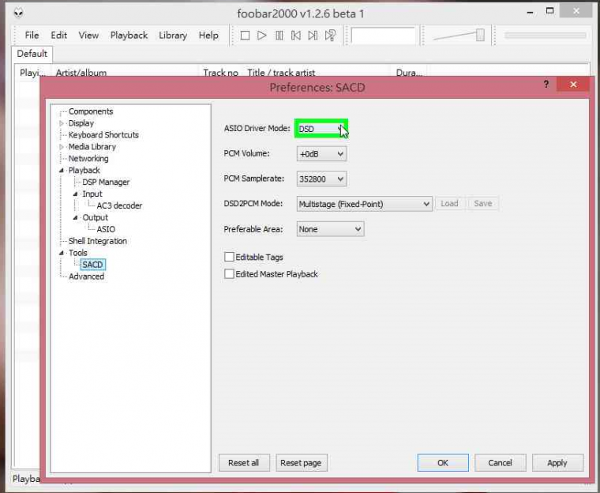Skip to next track icon
600x493 pixels.
point(313,36)
